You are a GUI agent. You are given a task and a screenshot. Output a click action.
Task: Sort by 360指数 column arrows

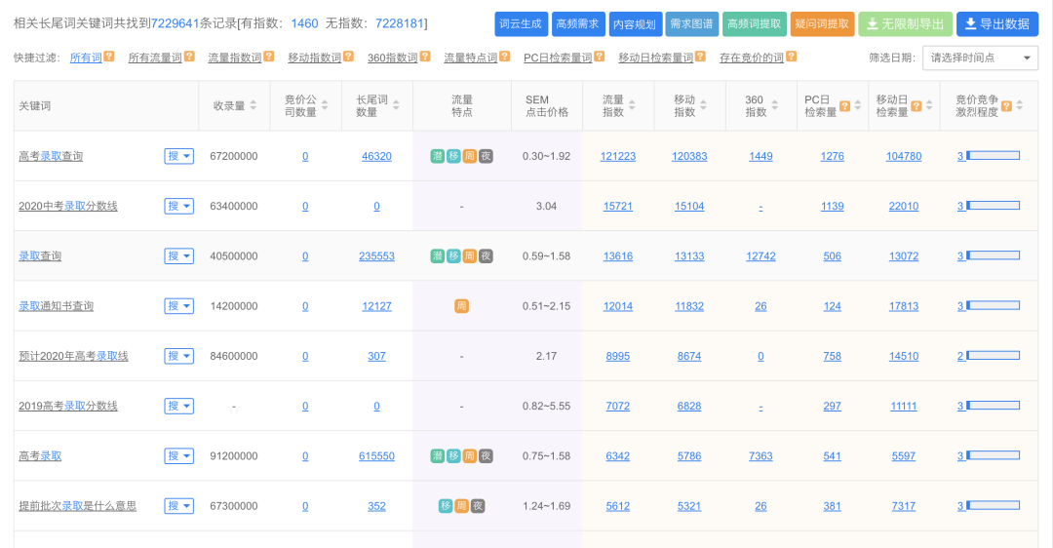(774, 105)
